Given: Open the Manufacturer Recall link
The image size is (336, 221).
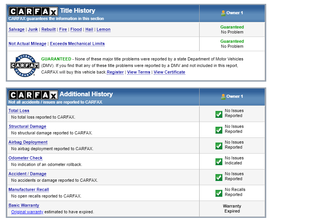Looking at the screenshot, I should tap(29, 189).
